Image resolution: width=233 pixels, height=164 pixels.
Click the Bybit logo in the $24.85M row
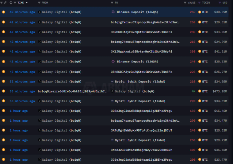(112, 81)
